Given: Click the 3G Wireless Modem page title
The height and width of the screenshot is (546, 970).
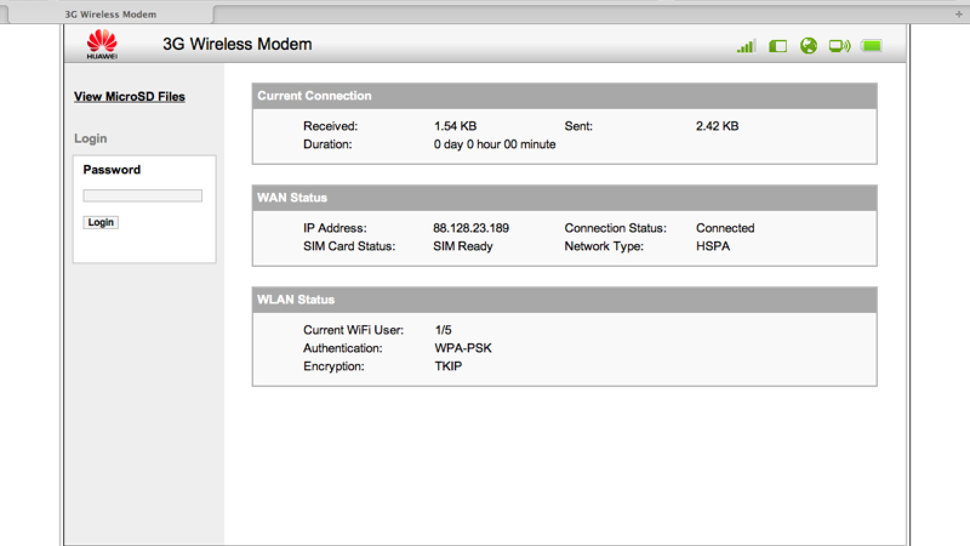Looking at the screenshot, I should click(237, 44).
